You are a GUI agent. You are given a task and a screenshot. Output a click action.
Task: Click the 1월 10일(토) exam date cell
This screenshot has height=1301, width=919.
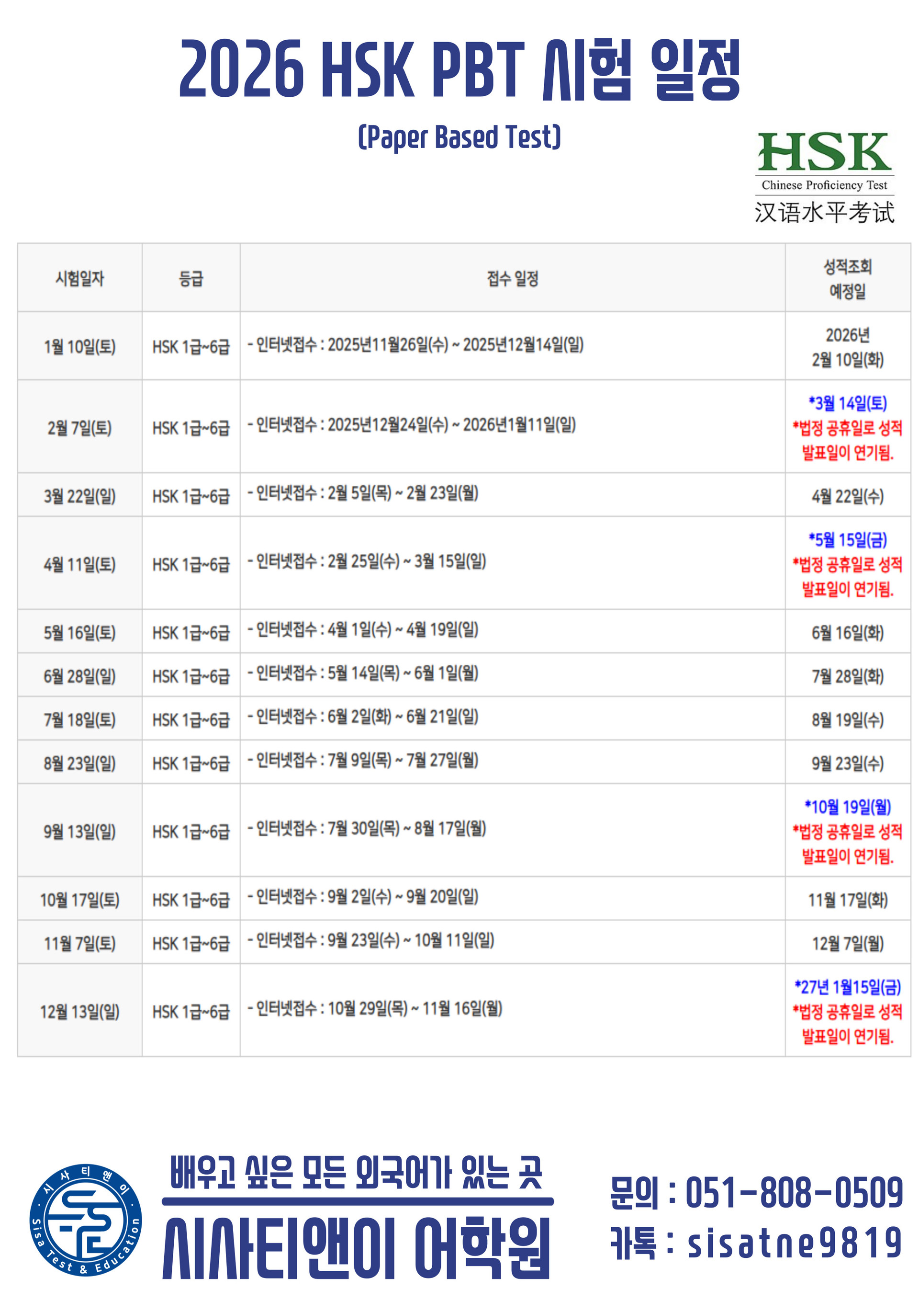coord(80,346)
